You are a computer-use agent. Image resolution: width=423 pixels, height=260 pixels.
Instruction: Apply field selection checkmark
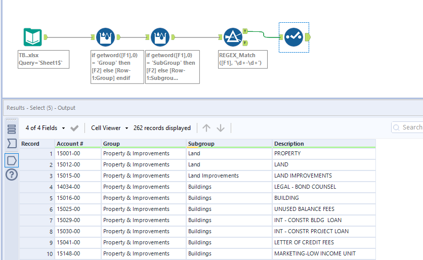[74, 128]
